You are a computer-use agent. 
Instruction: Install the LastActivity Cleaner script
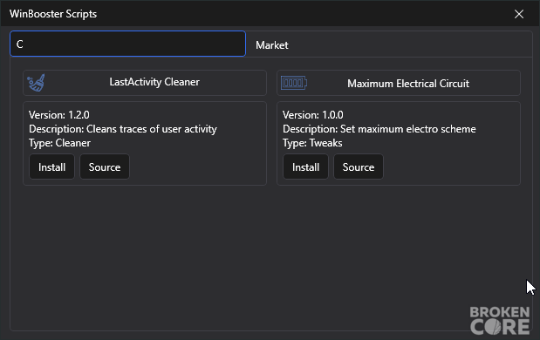coord(51,167)
